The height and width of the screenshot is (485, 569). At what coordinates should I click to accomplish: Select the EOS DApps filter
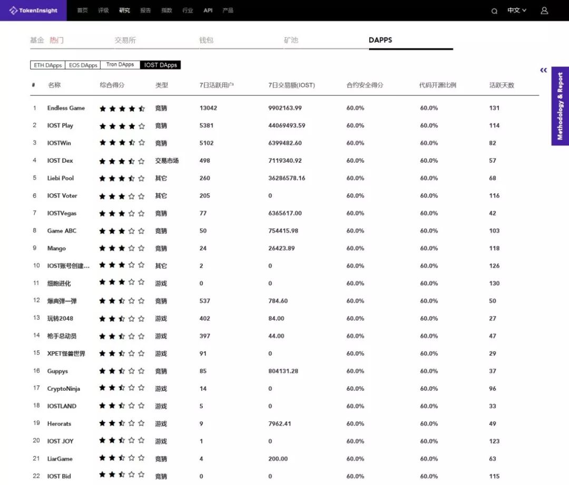(83, 65)
